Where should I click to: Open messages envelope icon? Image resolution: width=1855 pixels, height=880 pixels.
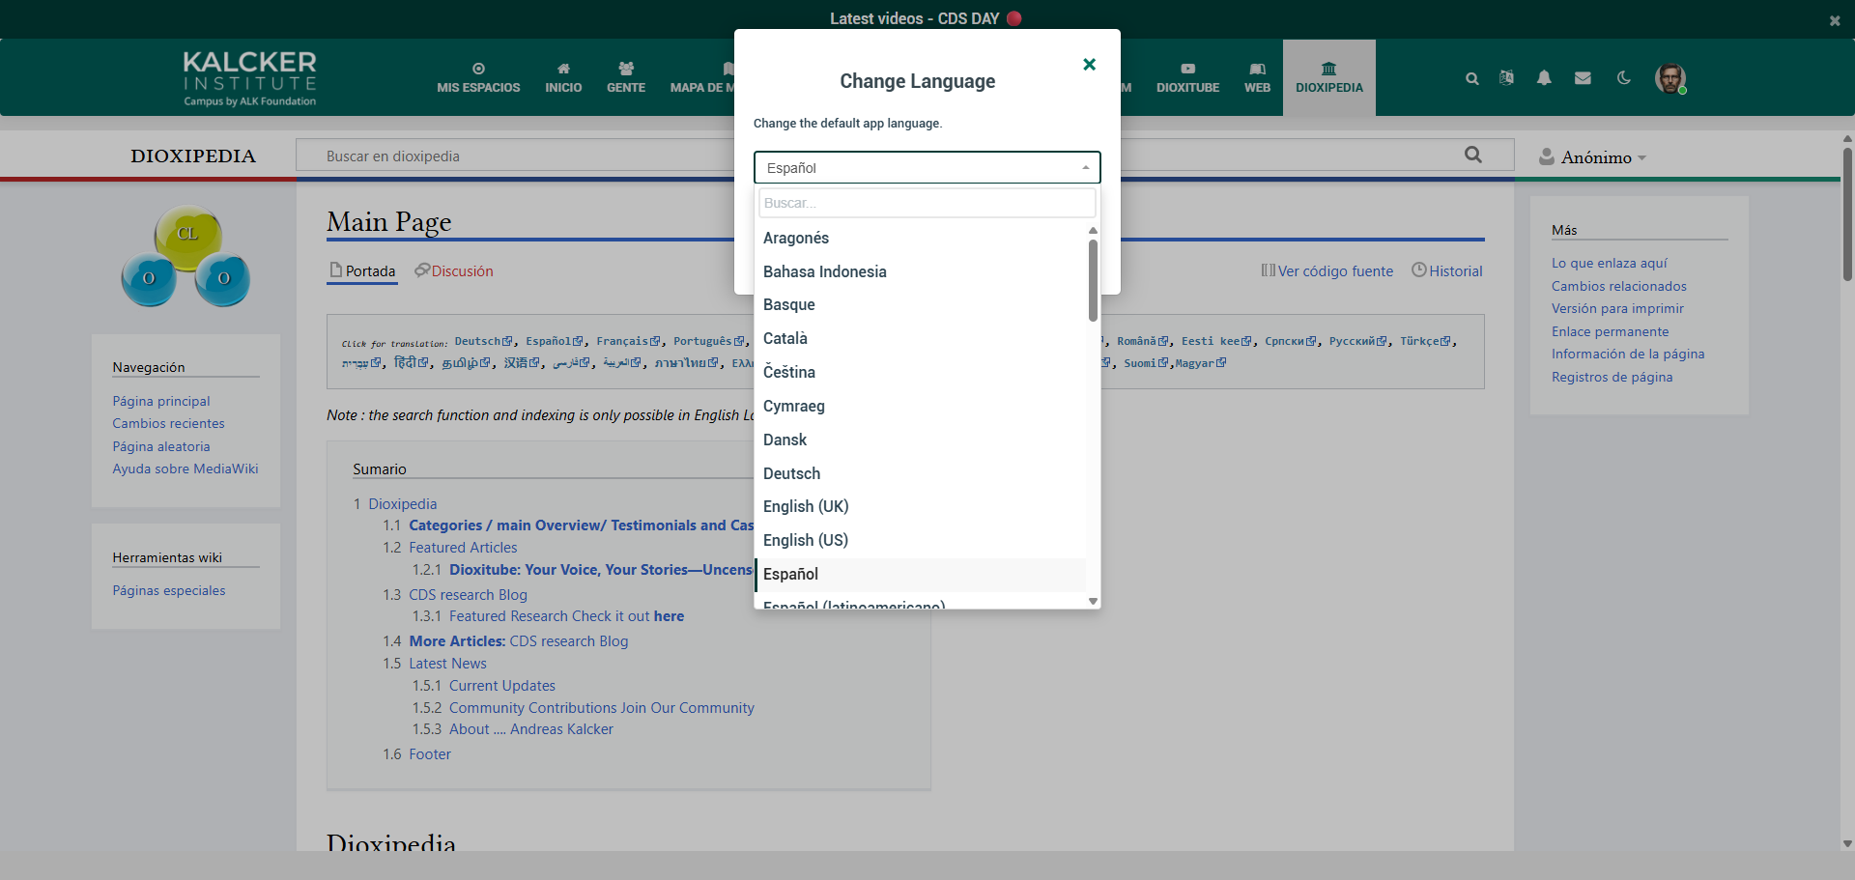click(1583, 78)
